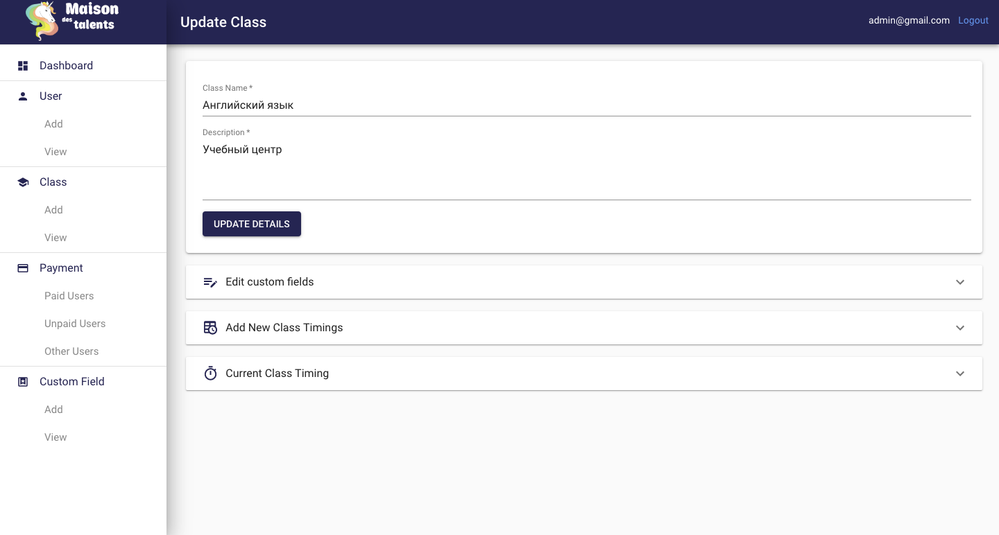Click the Description text area
Screen dimensions: 999x535
pos(587,170)
